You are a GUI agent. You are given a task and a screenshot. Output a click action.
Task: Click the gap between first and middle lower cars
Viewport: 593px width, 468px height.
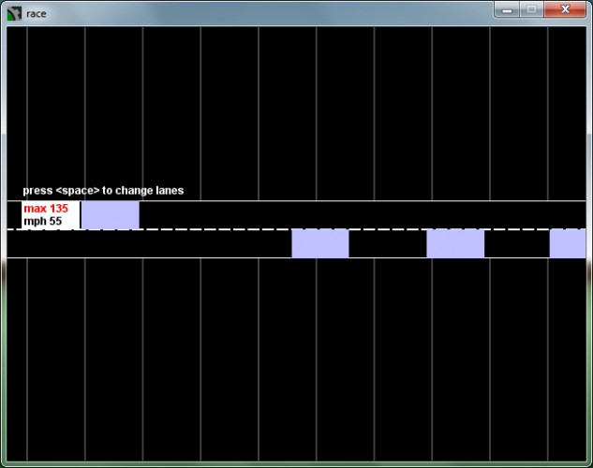(388, 243)
